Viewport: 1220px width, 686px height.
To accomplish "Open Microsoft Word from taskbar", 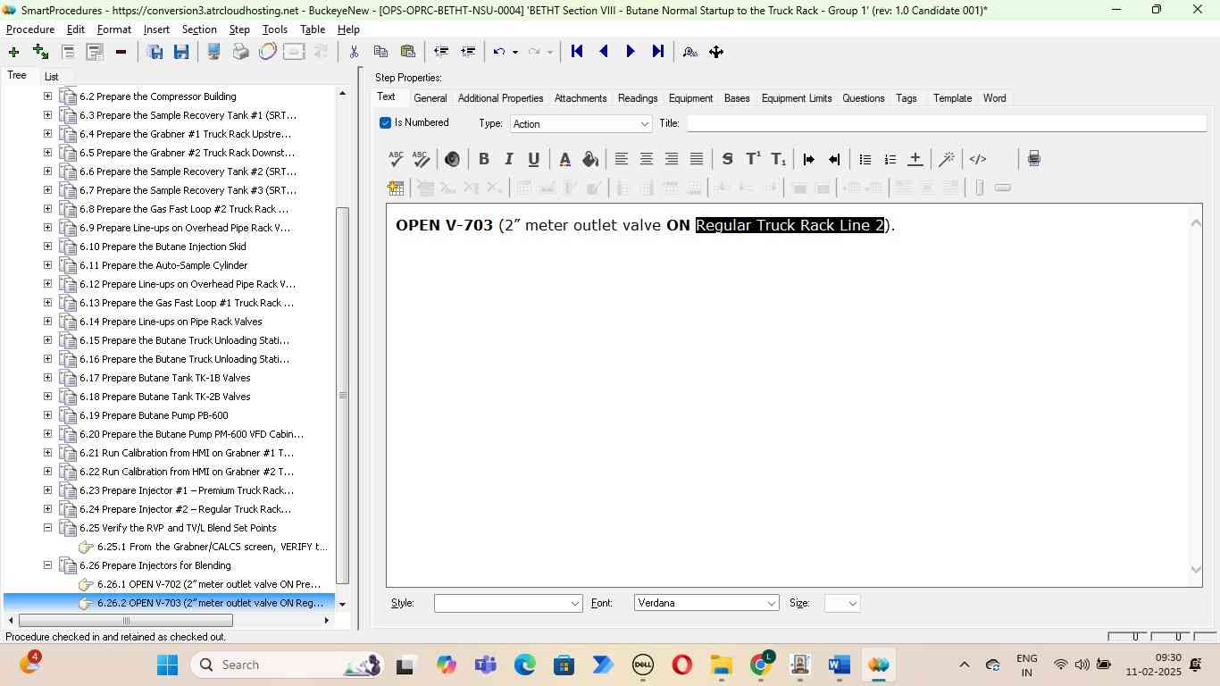I will click(839, 665).
